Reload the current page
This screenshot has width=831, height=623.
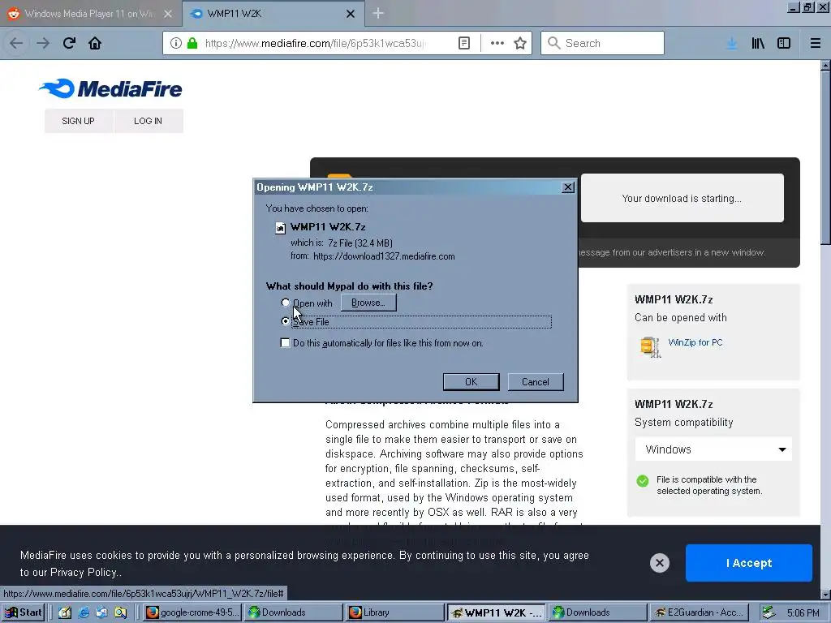click(70, 44)
